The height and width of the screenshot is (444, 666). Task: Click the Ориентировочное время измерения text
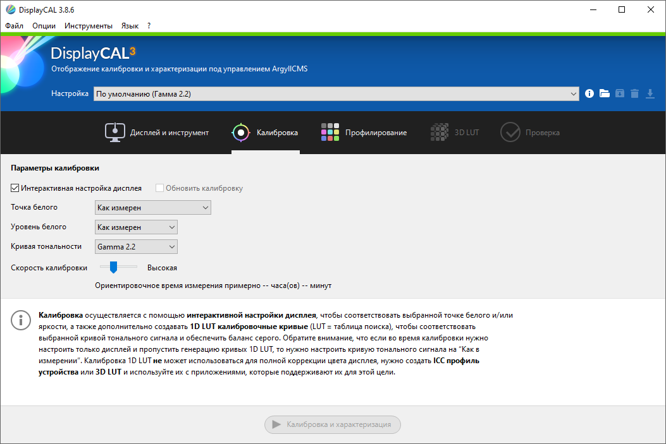(x=213, y=286)
